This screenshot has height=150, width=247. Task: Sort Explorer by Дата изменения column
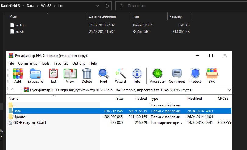[102, 16]
